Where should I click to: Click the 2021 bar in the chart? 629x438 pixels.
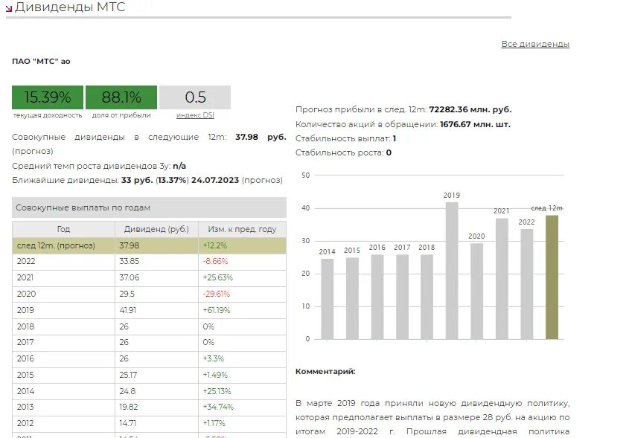[x=502, y=279]
